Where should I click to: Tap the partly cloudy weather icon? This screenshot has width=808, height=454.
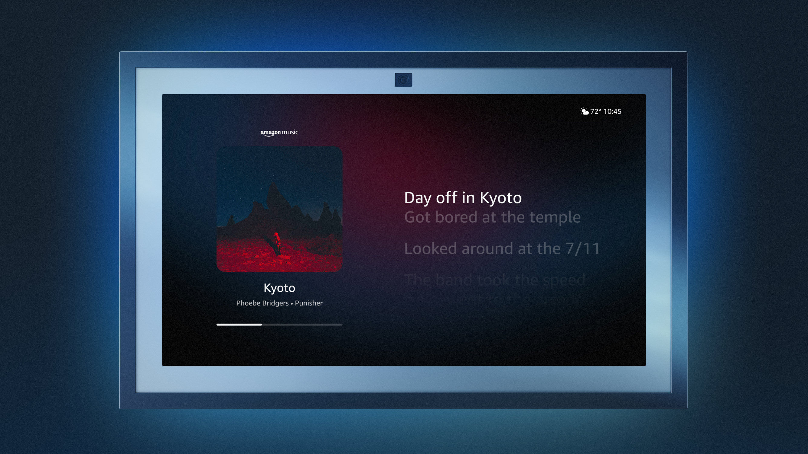tap(584, 111)
